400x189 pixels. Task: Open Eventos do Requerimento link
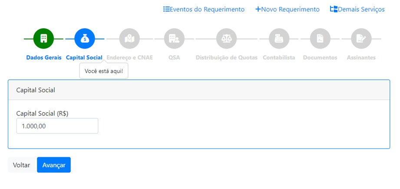pos(204,9)
